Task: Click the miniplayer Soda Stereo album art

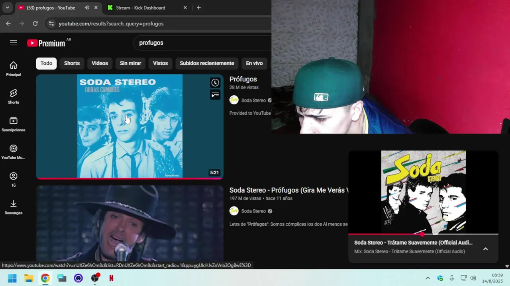Action: (x=423, y=192)
